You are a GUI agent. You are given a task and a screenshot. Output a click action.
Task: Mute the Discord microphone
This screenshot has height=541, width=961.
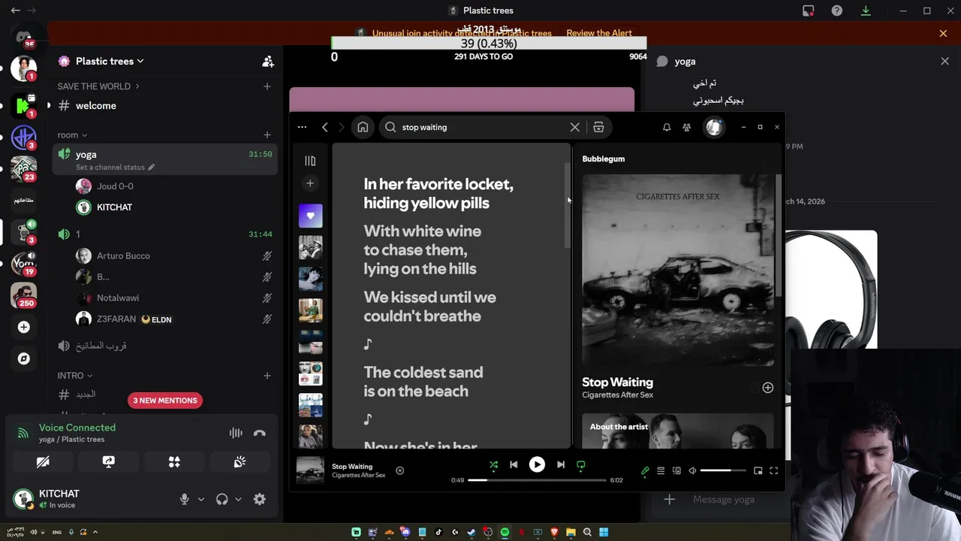pos(185,499)
